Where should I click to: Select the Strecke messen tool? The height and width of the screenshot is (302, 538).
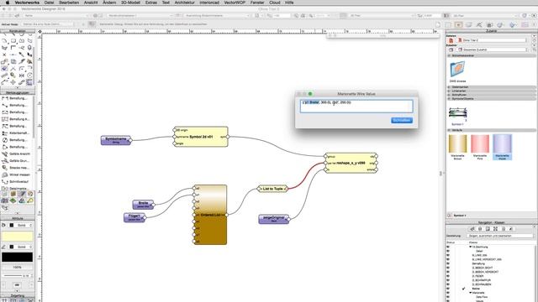point(17,168)
